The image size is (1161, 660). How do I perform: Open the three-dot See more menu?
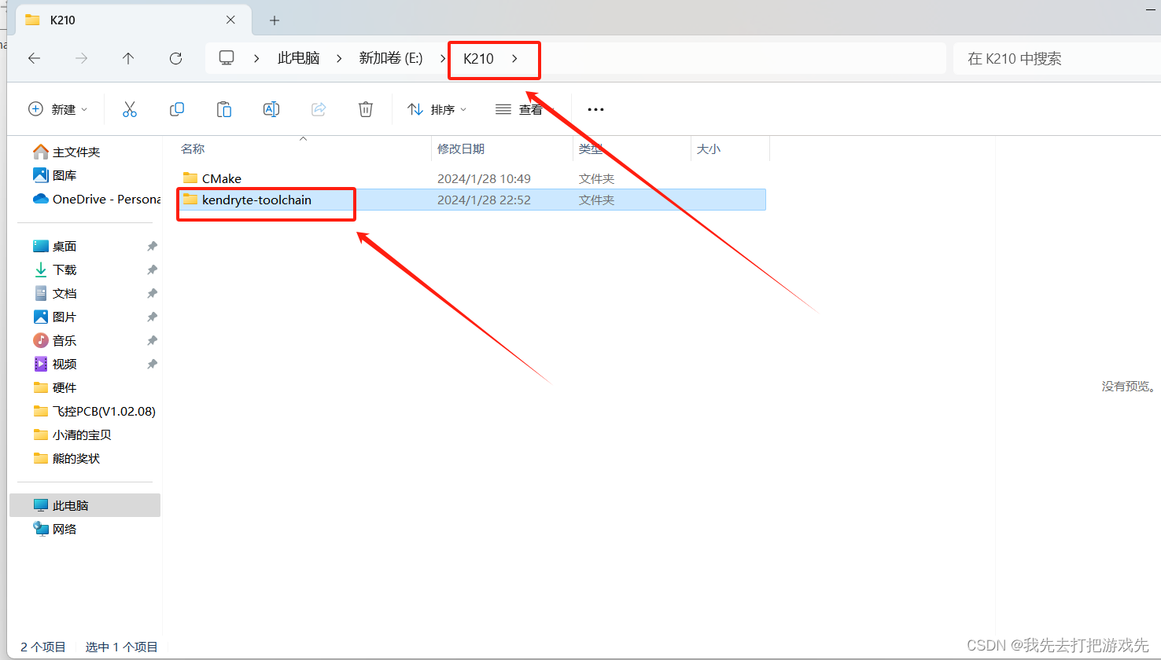coord(595,109)
